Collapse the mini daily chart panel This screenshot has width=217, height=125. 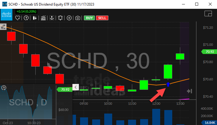pyautogui.click(x=76, y=87)
